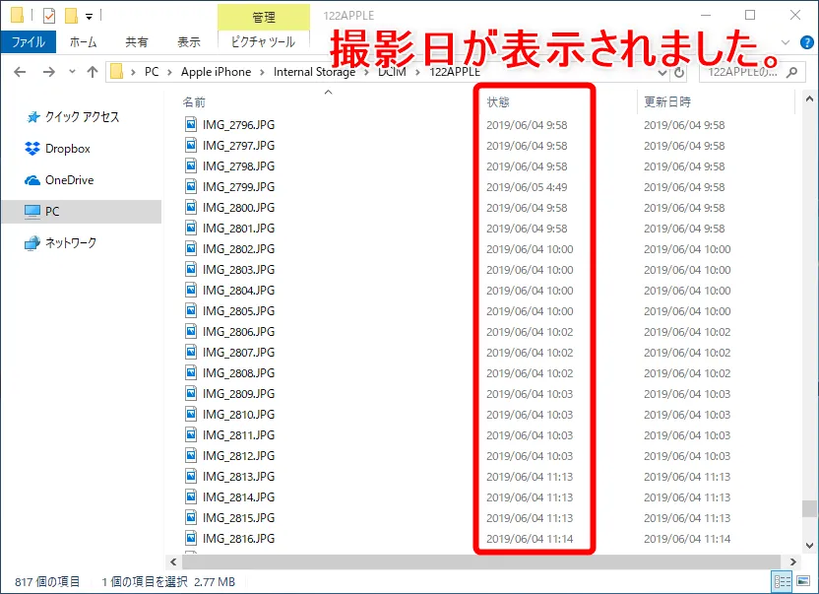Sort by the 状態 column header

click(497, 102)
